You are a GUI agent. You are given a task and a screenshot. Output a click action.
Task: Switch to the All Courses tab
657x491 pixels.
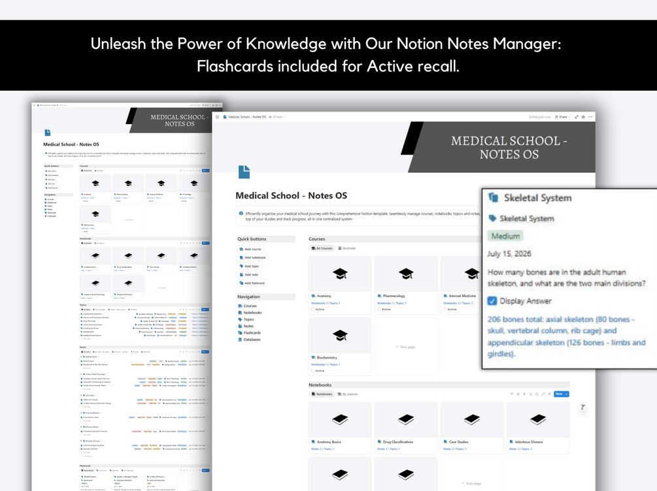click(x=322, y=248)
